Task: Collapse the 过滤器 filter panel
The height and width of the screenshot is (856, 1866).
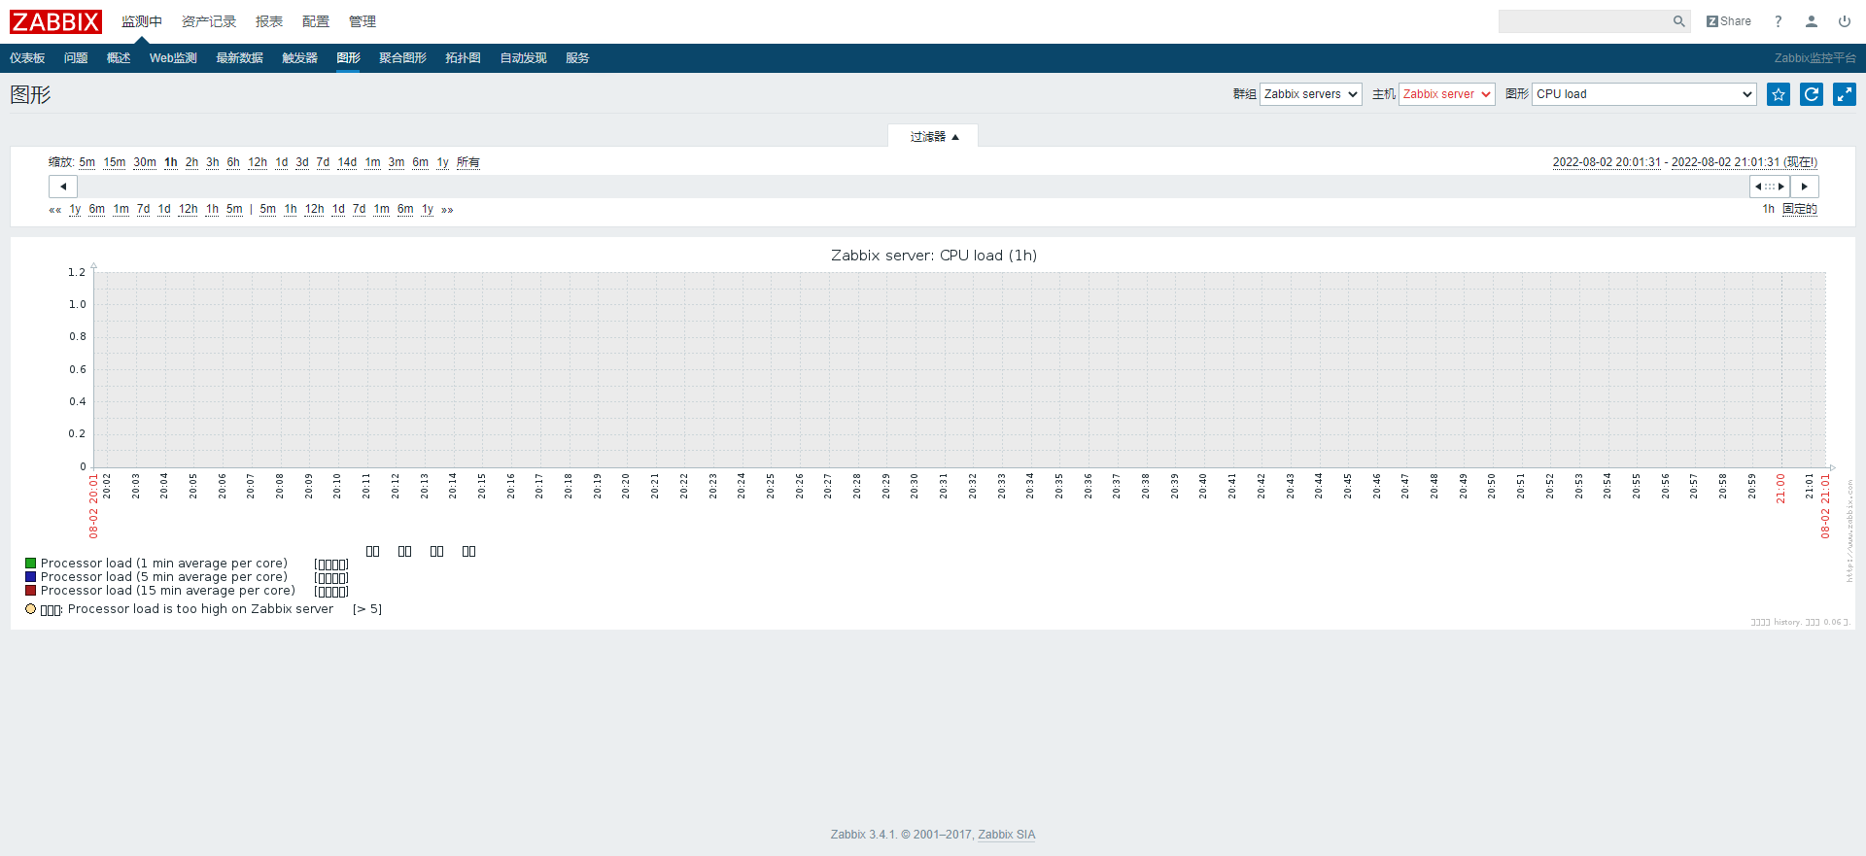Action: click(x=934, y=137)
